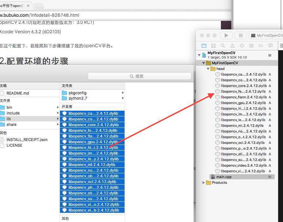Select README.md in Finder
The width and height of the screenshot is (283, 222).
pyautogui.click(x=18, y=93)
